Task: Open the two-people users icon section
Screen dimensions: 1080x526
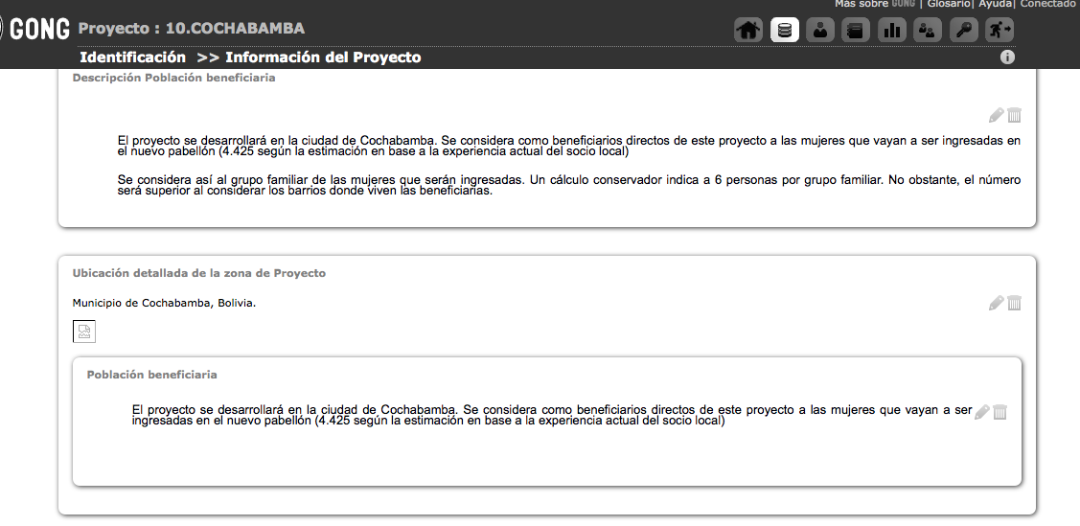Action: (928, 31)
